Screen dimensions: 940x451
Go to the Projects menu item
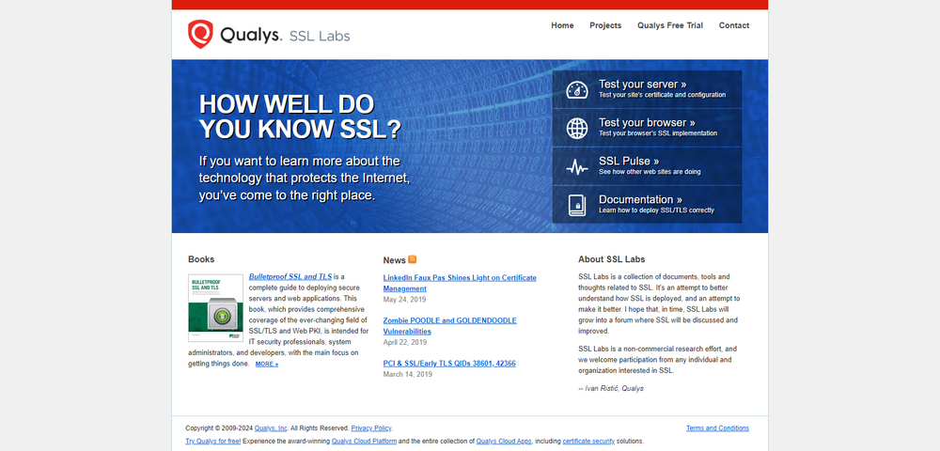(605, 25)
